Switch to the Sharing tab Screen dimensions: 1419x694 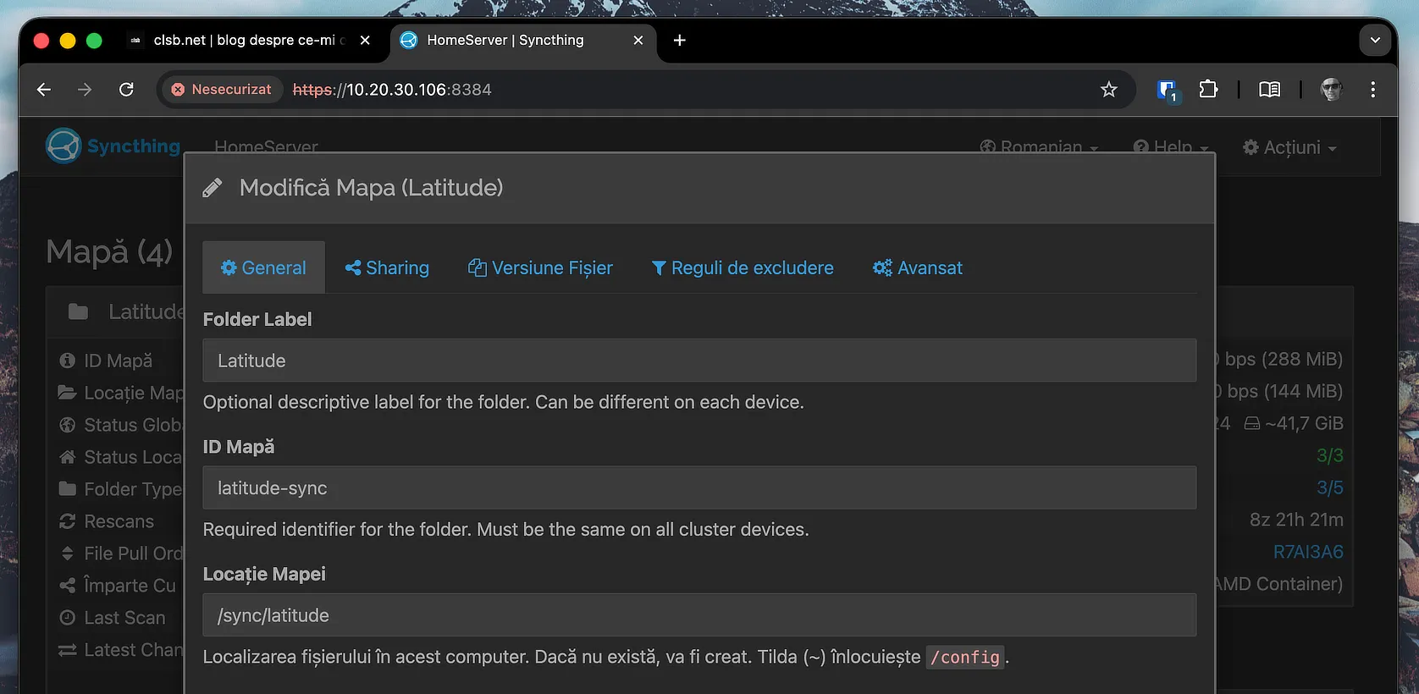point(387,268)
